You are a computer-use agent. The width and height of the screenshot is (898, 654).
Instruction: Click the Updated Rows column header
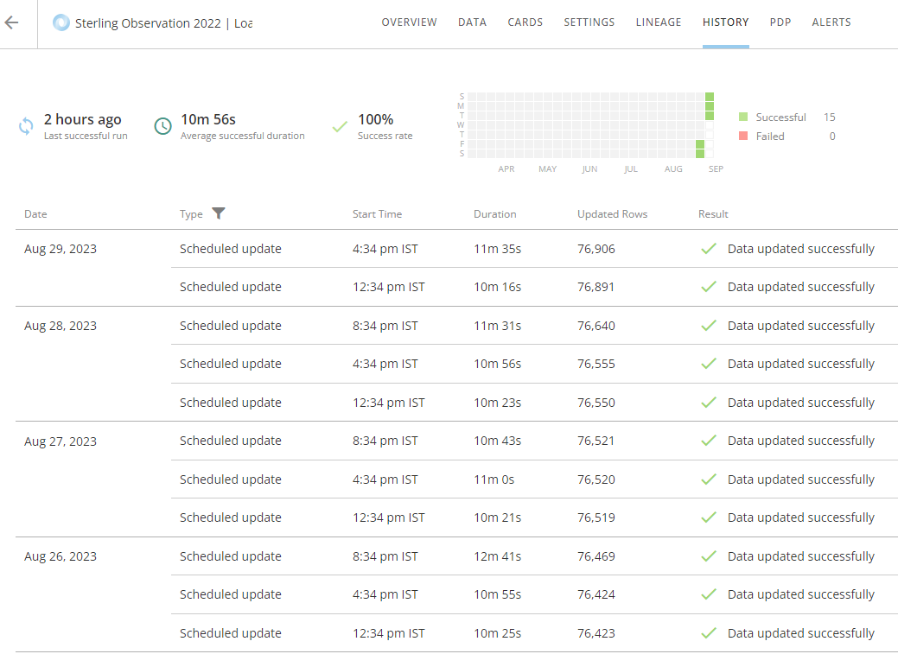pos(612,214)
